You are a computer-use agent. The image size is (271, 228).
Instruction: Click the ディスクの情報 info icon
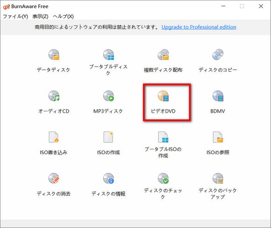108,178
